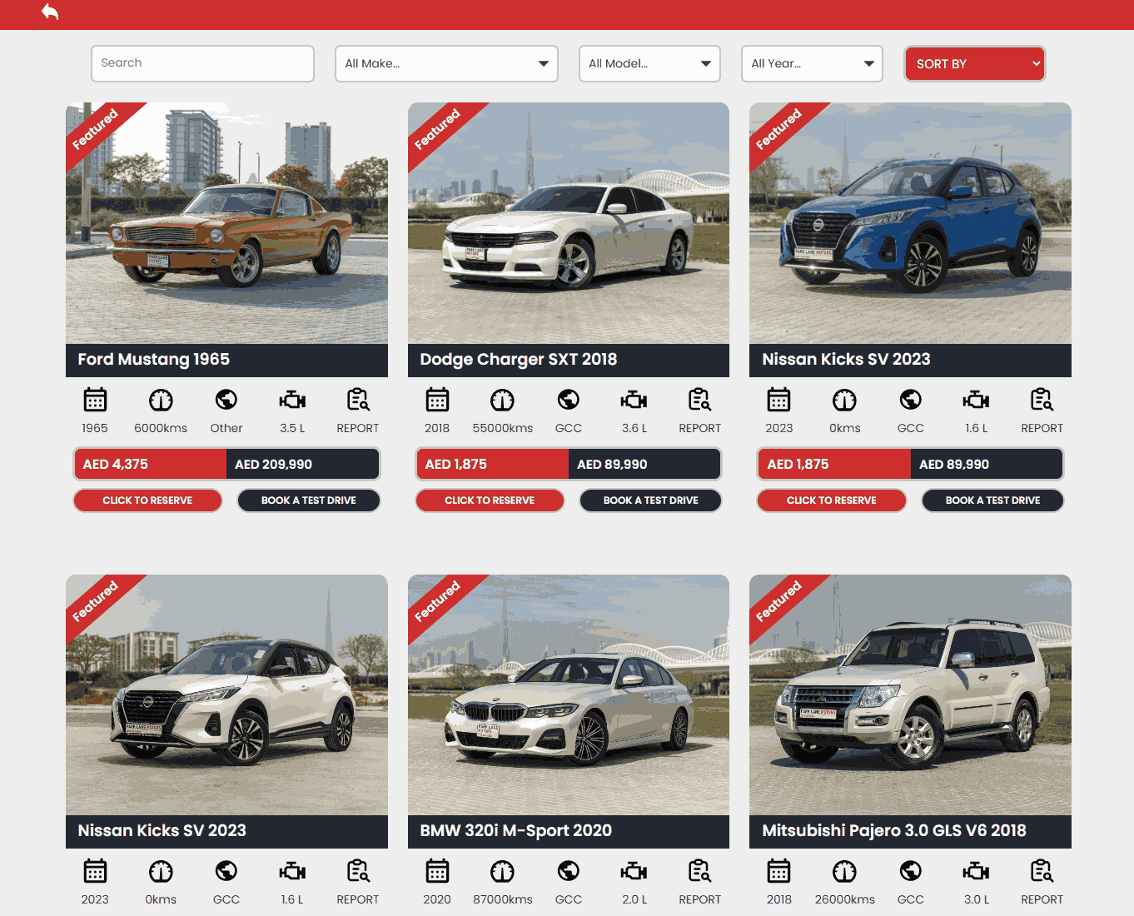1134x916 pixels.
Task: Book a test drive for blue Nissan Kicks
Action: [x=993, y=500]
